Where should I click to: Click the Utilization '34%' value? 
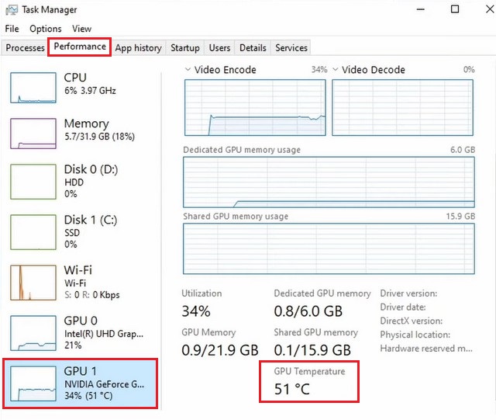point(196,311)
